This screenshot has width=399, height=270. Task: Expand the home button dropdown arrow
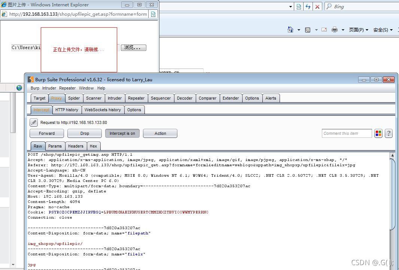point(299,30)
